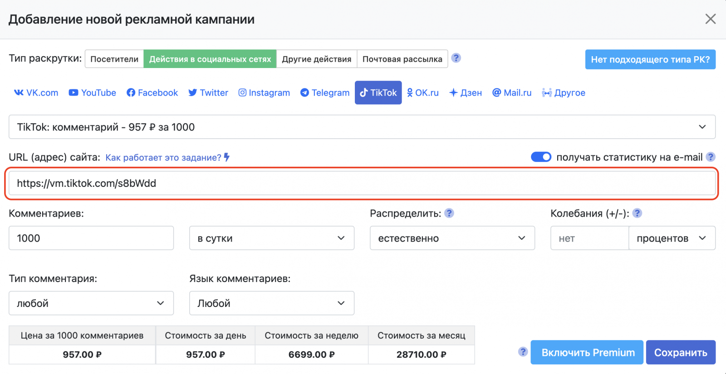The height and width of the screenshot is (374, 726).
Task: Switch to the Telegram network tab
Action: [x=325, y=93]
